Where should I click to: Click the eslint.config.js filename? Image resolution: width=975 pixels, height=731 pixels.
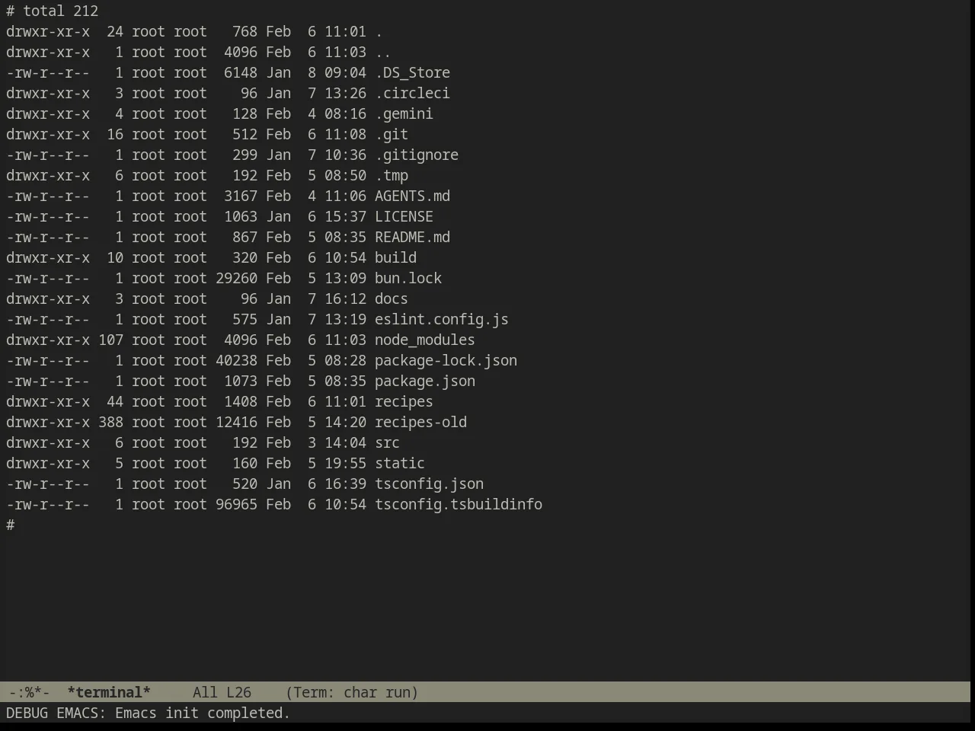pyautogui.click(x=441, y=319)
